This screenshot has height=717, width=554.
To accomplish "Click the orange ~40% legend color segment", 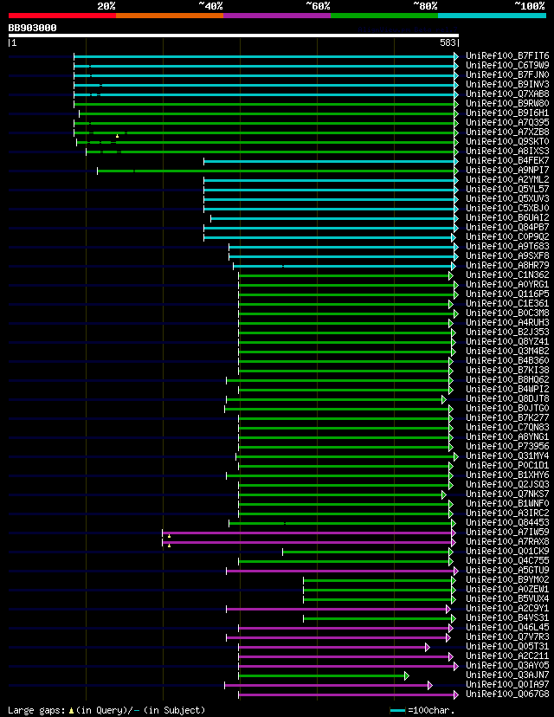I will tap(170, 16).
